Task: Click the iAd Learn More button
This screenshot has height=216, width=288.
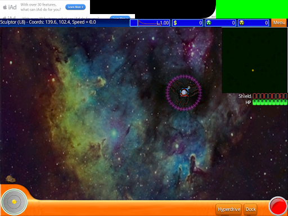Action: point(75,7)
